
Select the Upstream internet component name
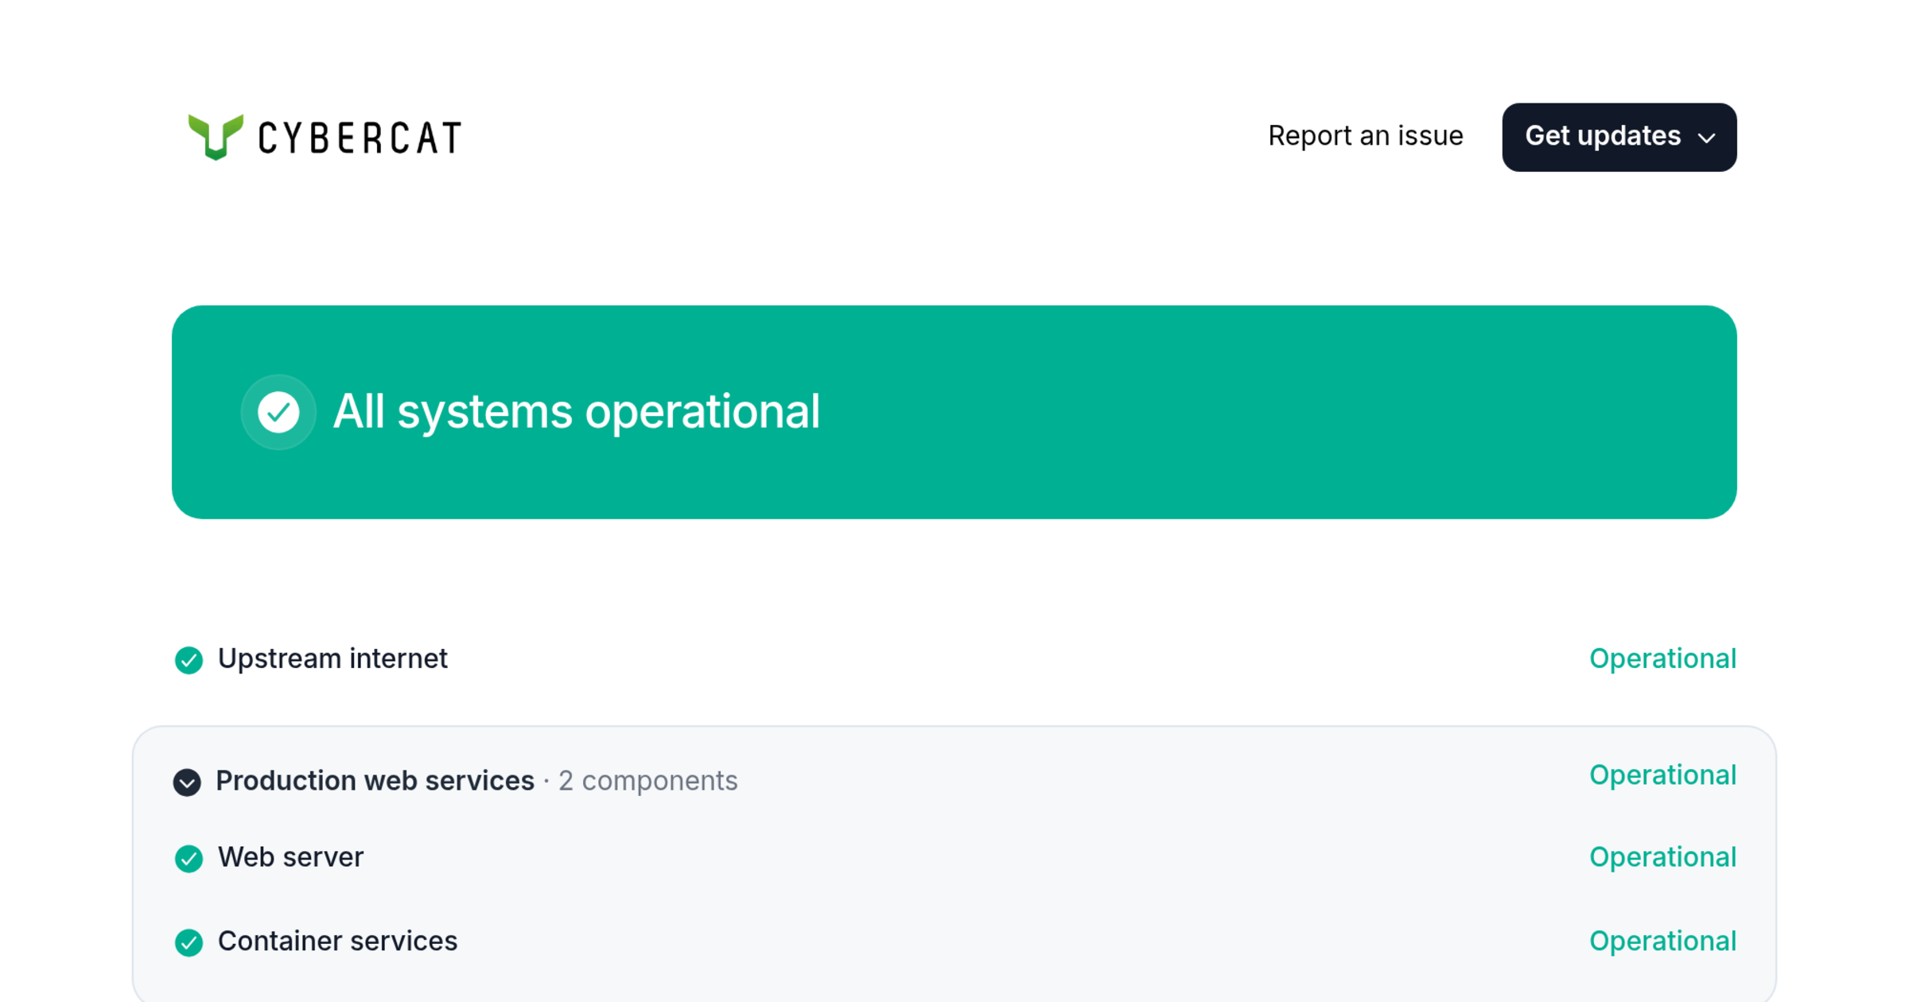[332, 658]
